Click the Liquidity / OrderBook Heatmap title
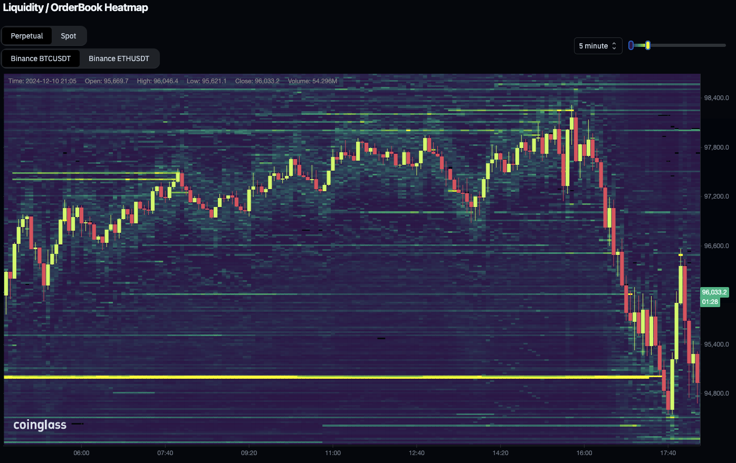The image size is (736, 463). click(x=75, y=8)
